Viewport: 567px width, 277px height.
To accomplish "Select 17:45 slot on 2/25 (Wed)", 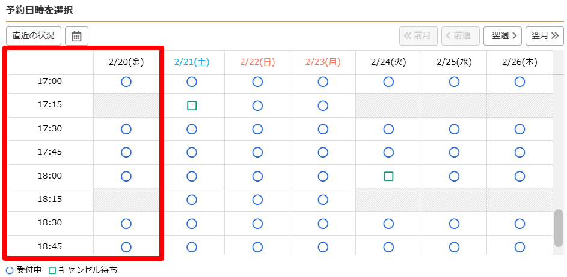I will point(454,152).
